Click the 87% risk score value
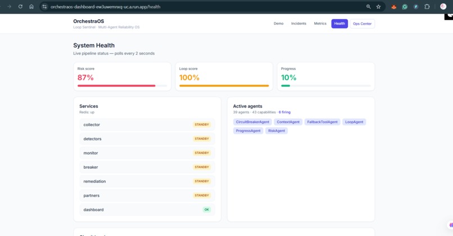This screenshot has height=236, width=453. [85, 77]
